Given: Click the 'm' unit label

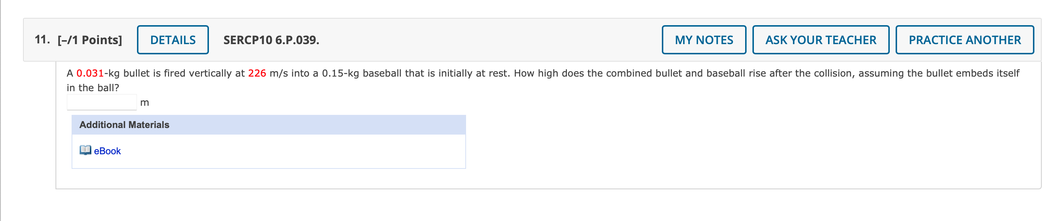Looking at the screenshot, I should tap(144, 103).
